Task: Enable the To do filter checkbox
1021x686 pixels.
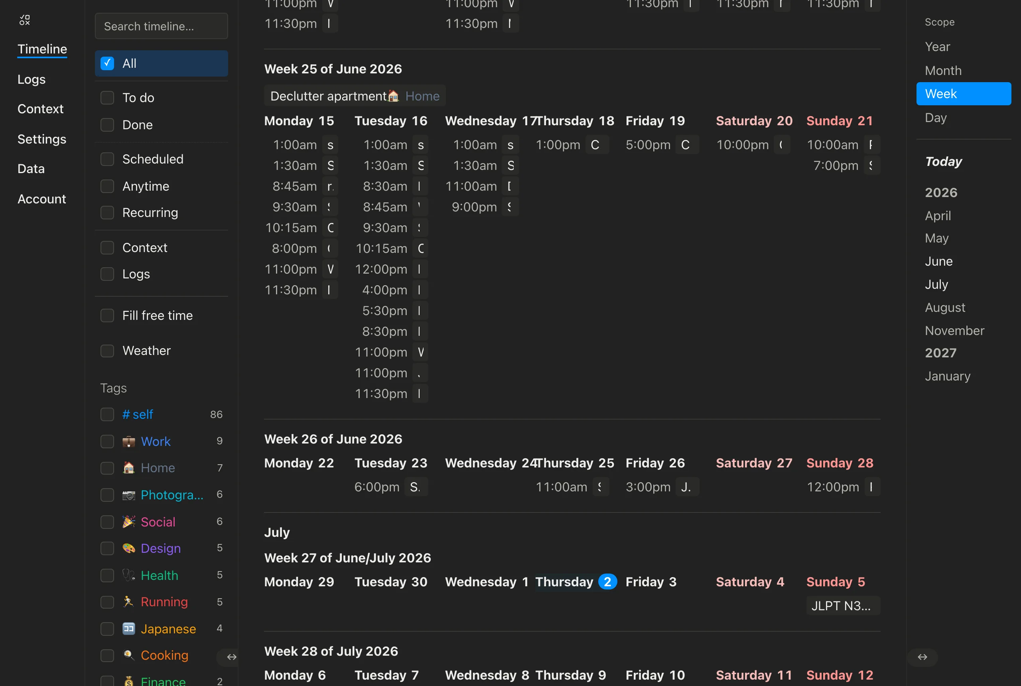Action: [x=107, y=98]
